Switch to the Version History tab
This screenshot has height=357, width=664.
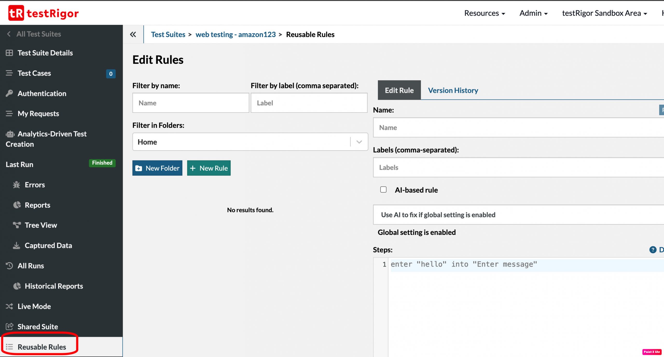[x=453, y=90]
